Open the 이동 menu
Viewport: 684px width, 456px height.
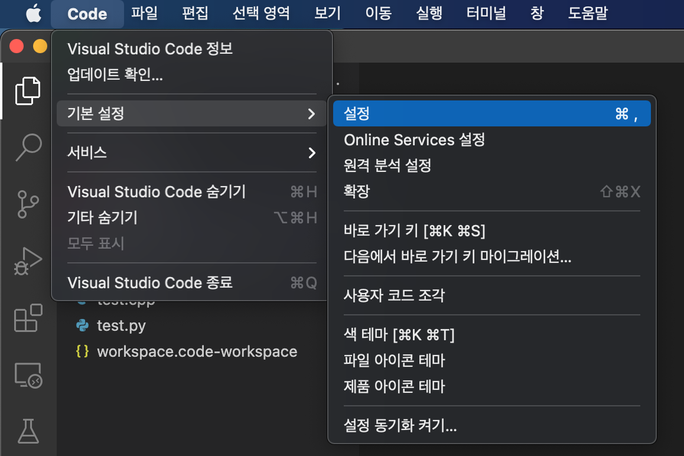point(378,13)
